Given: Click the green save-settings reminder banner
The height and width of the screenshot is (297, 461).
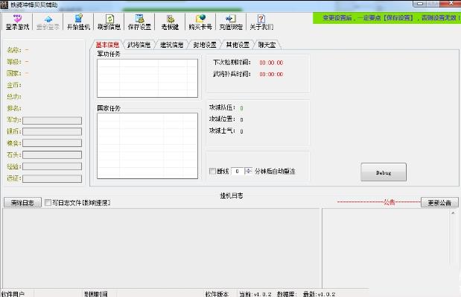Looking at the screenshot, I should 387,18.
